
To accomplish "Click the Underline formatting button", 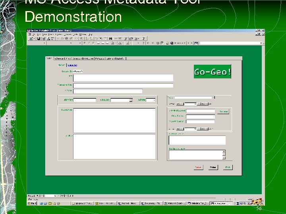I will pos(93,43).
